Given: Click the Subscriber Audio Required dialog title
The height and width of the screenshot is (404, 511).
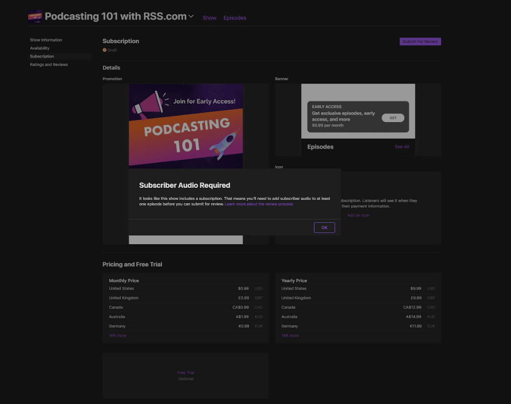Looking at the screenshot, I should point(185,185).
